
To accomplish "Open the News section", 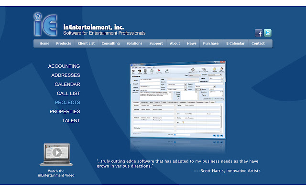I will [x=192, y=43].
